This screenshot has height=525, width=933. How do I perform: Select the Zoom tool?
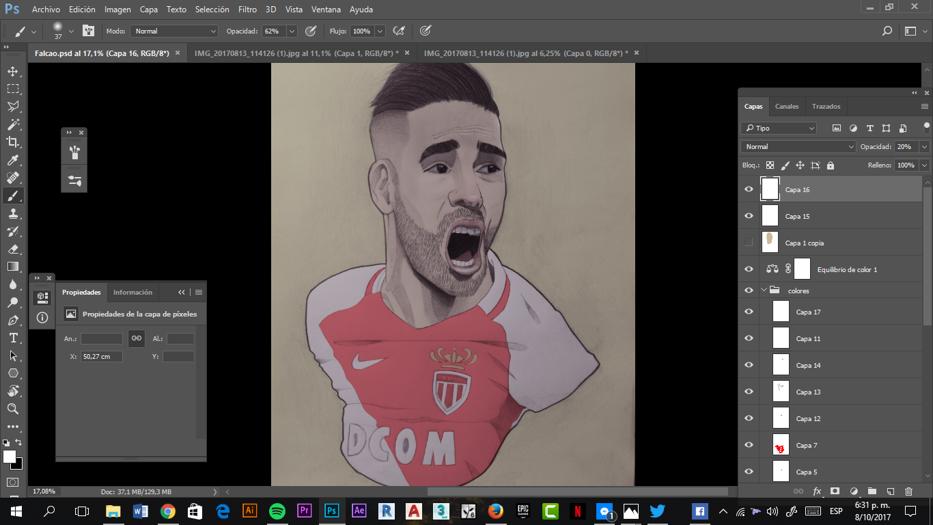click(x=12, y=409)
